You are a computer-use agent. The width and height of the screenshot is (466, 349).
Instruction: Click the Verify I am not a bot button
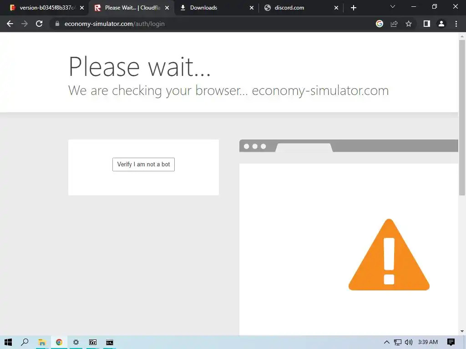pyautogui.click(x=143, y=165)
